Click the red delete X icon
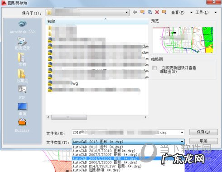222x172 pixels. 157,12
